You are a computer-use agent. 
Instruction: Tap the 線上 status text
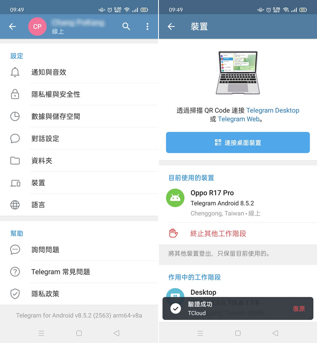tap(58, 32)
